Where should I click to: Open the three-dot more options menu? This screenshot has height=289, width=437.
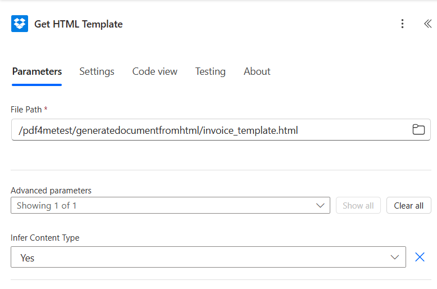(402, 24)
